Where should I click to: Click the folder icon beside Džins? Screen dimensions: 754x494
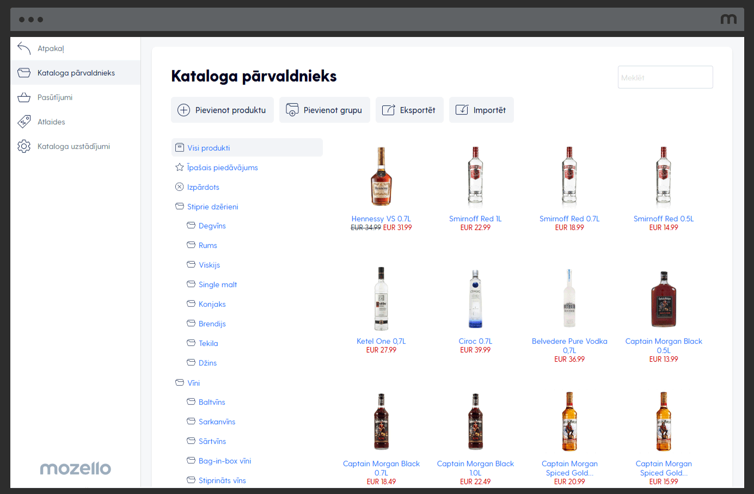click(191, 363)
